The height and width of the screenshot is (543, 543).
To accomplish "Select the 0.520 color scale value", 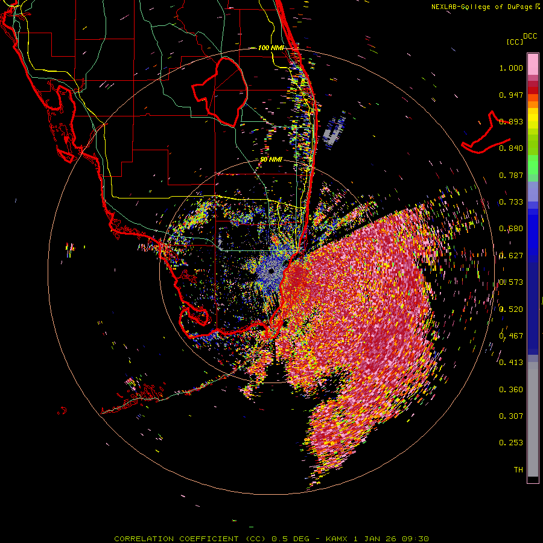I will (x=511, y=310).
